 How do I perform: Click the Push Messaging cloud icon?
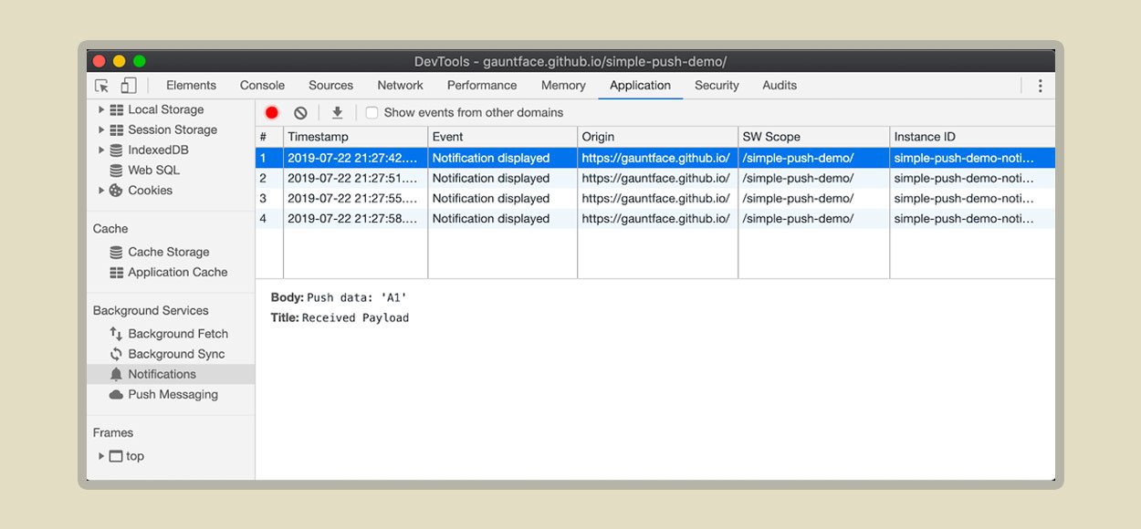click(117, 394)
